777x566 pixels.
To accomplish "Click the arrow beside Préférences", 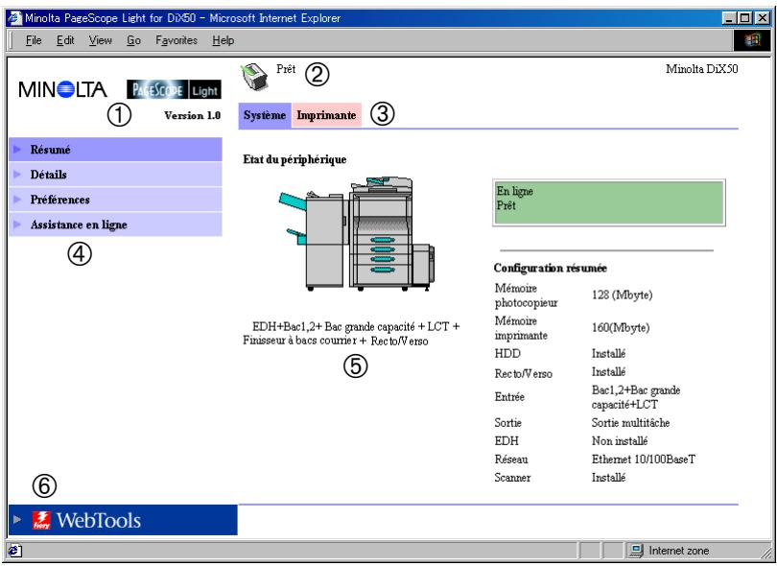I will click(x=17, y=200).
